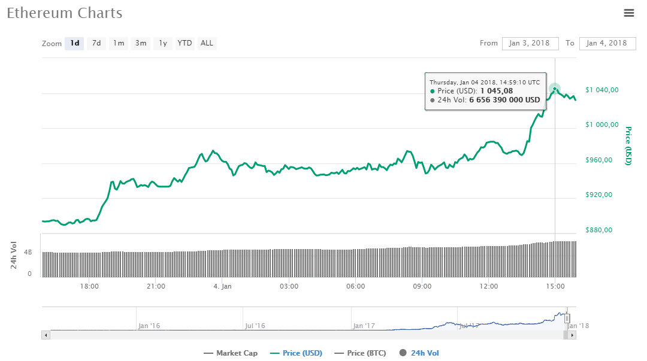This screenshot has height=361, width=647.
Task: Click the Ethereum Charts title
Action: tap(64, 13)
